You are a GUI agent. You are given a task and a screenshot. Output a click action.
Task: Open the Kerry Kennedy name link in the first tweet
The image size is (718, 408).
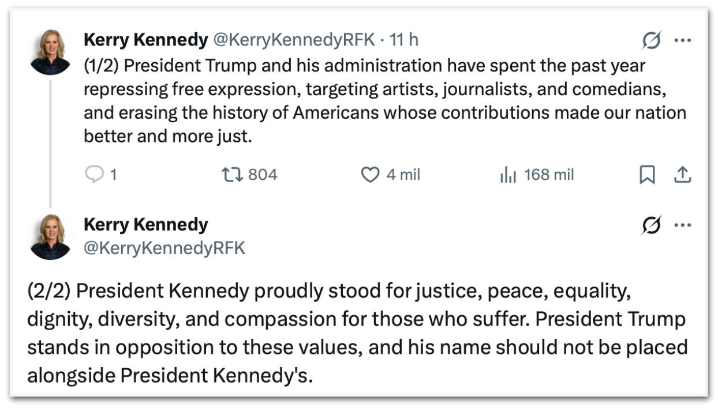pyautogui.click(x=145, y=40)
